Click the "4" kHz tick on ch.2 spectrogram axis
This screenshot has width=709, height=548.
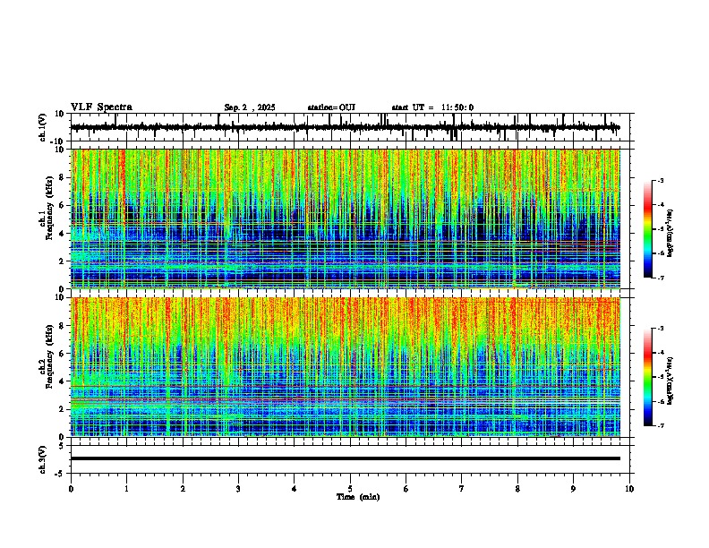coord(63,381)
